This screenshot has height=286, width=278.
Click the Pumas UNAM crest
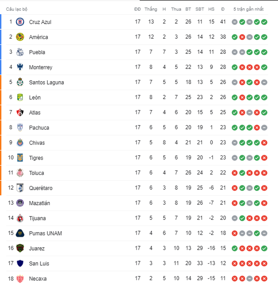pyautogui.click(x=20, y=233)
